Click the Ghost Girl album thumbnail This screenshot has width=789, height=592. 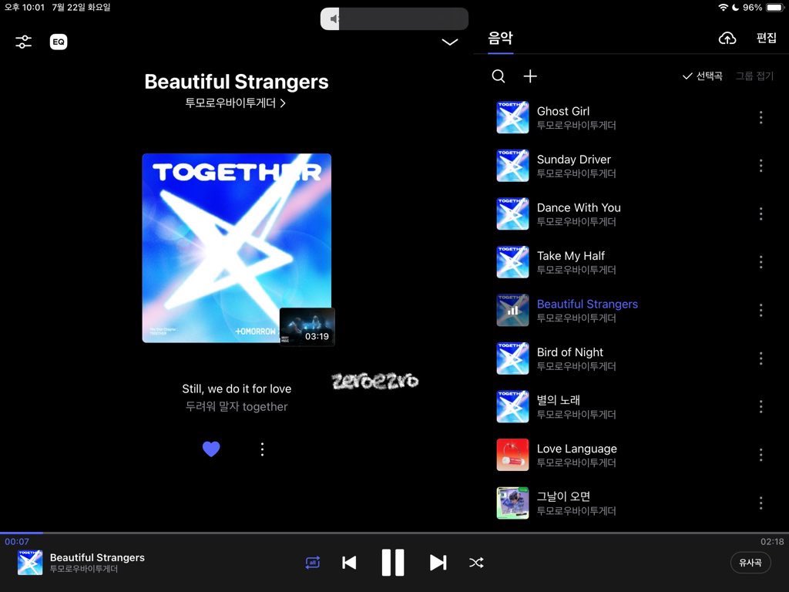coord(512,117)
